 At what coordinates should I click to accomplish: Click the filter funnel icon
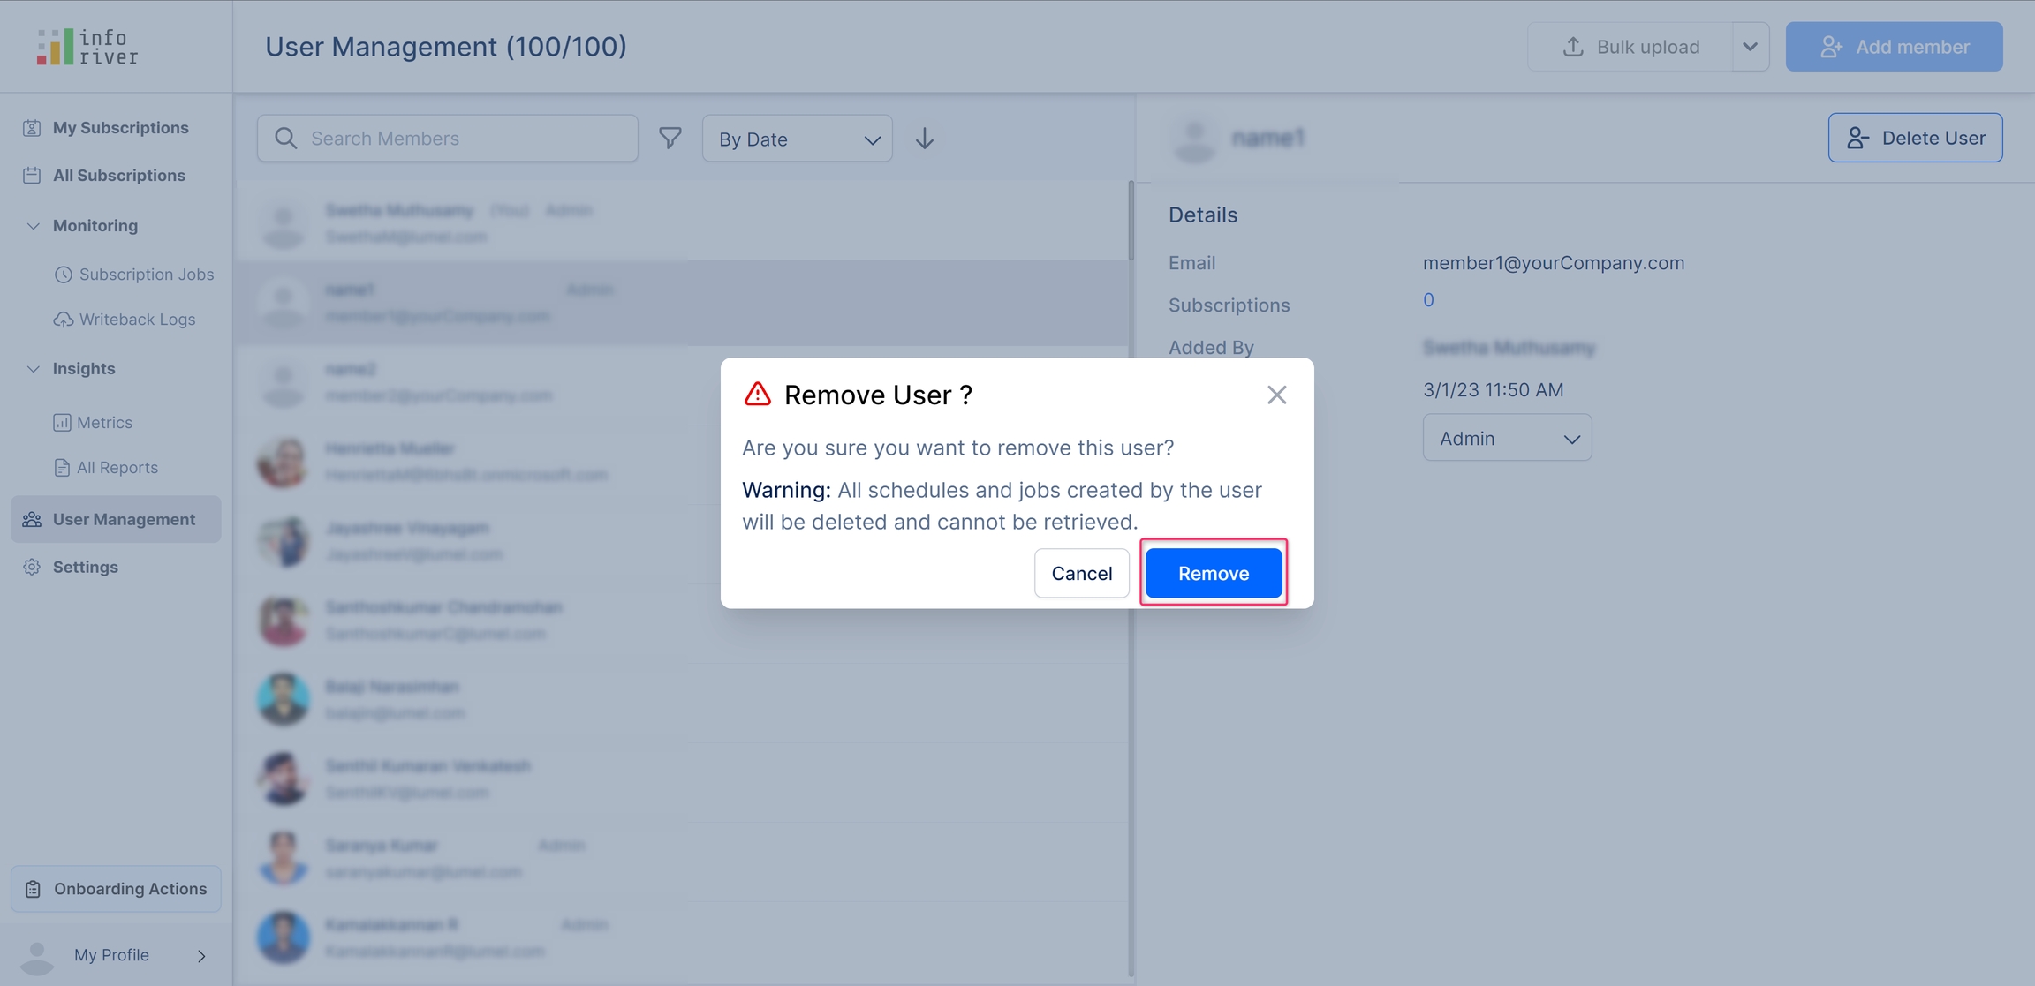click(670, 138)
